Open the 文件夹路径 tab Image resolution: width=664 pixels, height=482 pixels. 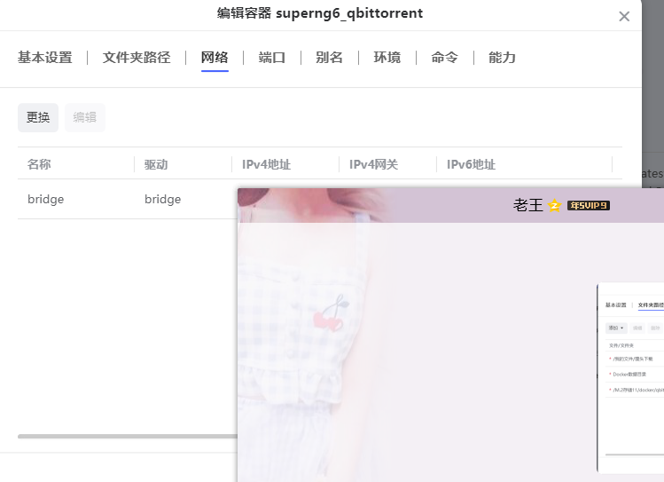point(136,58)
